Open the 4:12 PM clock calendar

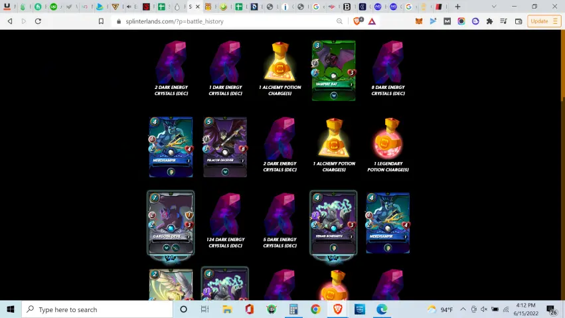pyautogui.click(x=526, y=309)
